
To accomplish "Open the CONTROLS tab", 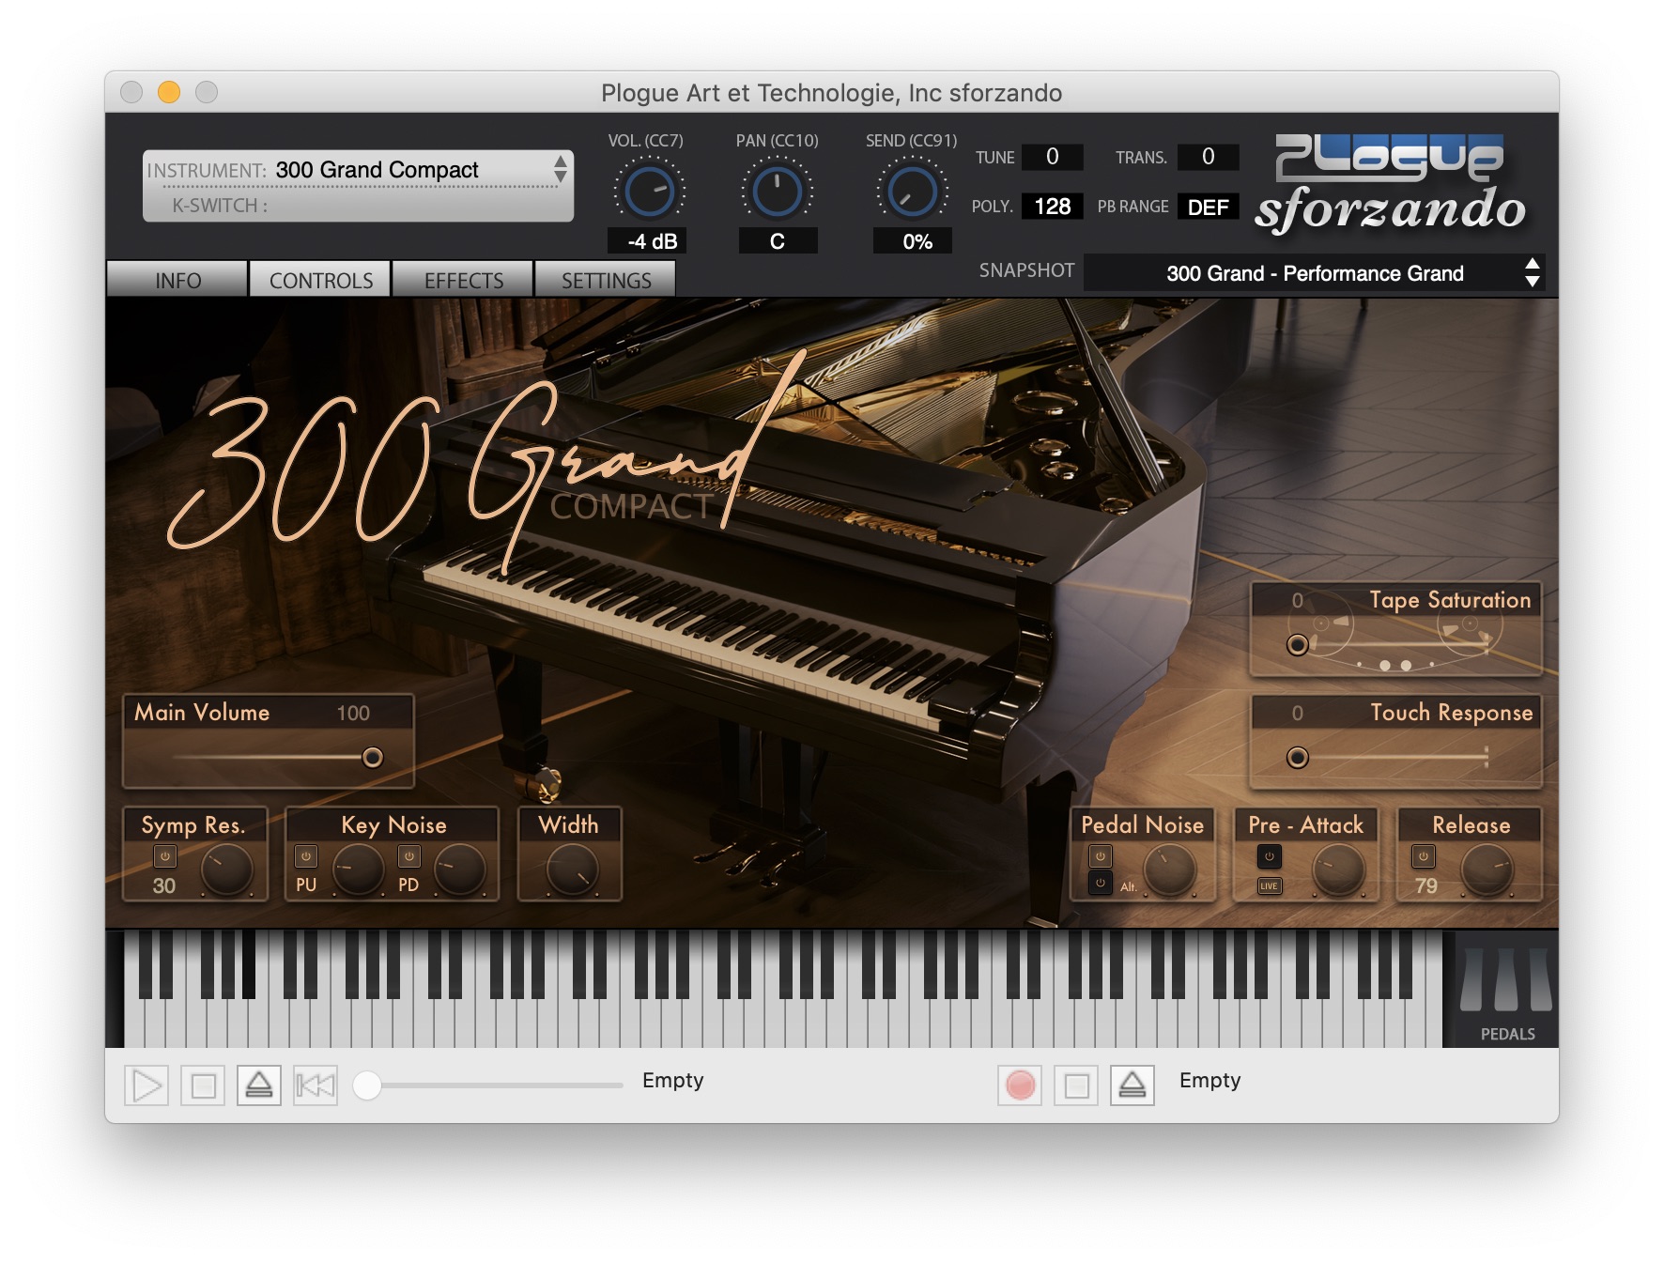I will pos(320,280).
